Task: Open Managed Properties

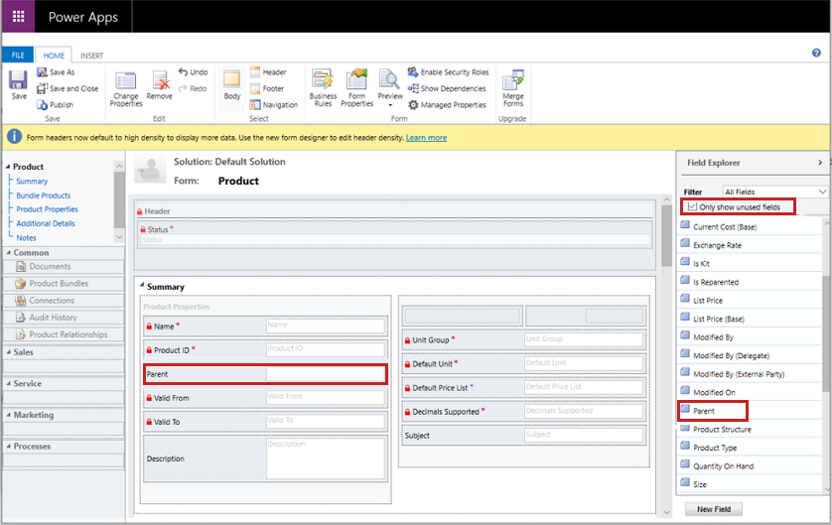Action: tap(447, 105)
